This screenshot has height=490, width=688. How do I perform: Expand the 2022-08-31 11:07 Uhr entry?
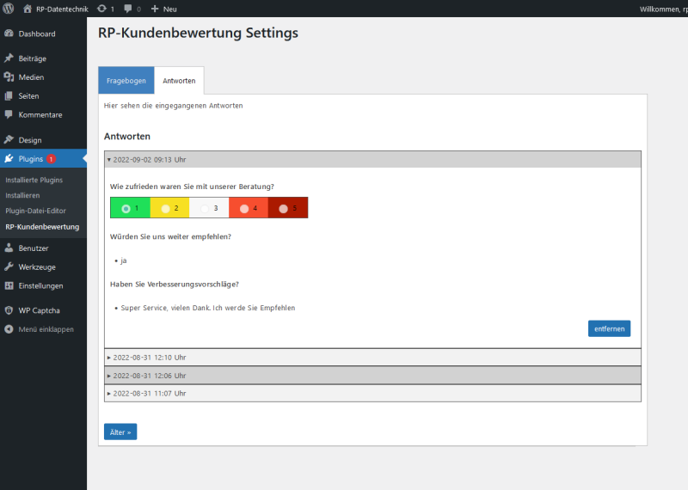tap(372, 394)
